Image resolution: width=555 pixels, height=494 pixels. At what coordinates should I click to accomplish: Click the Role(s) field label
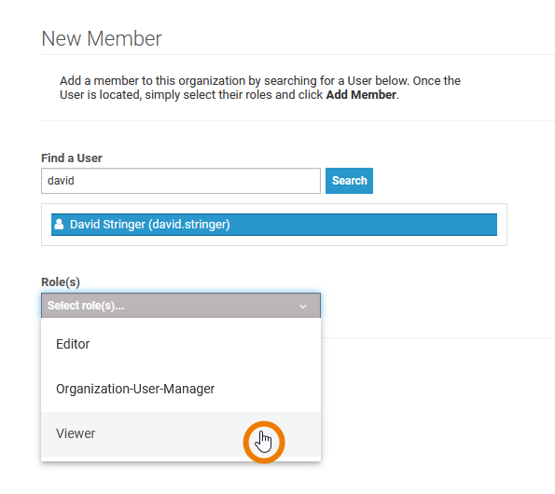click(61, 282)
